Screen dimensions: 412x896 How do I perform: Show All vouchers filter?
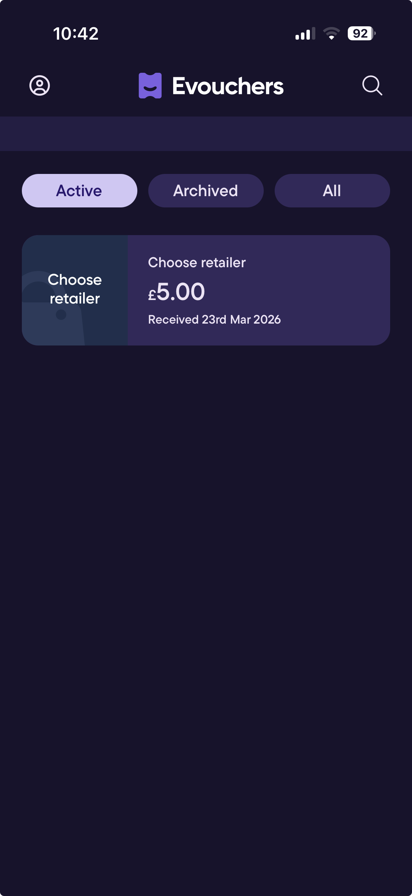coord(332,191)
